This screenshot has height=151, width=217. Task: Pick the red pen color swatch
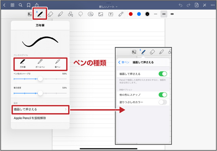pos(131,14)
